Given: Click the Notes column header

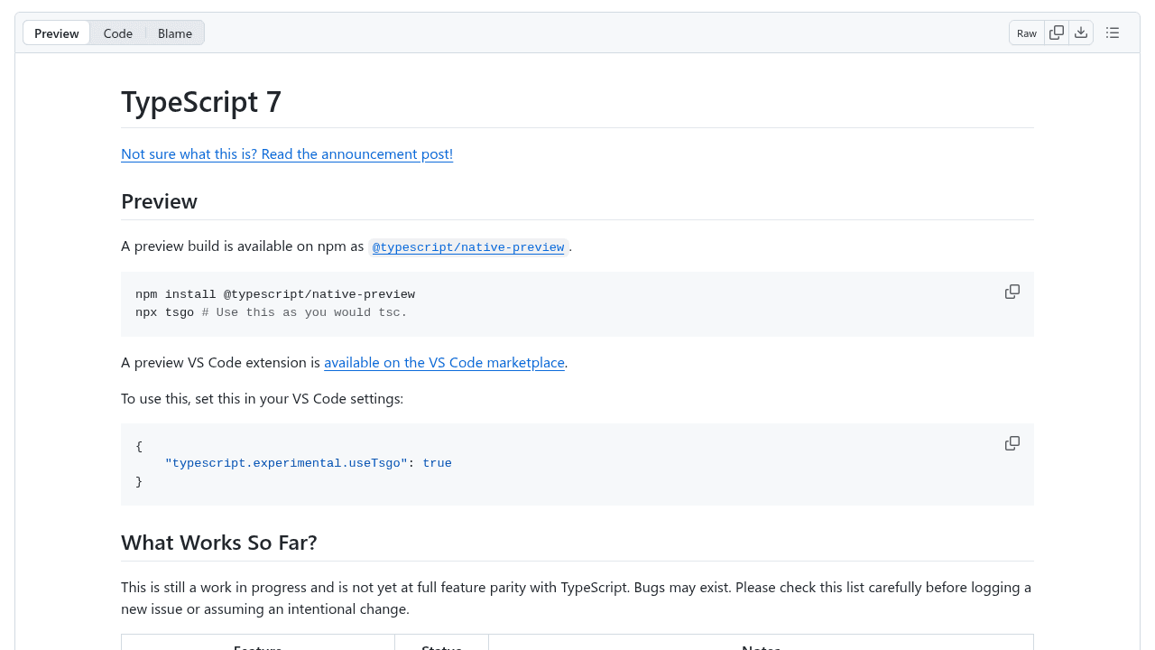Looking at the screenshot, I should coord(761,646).
